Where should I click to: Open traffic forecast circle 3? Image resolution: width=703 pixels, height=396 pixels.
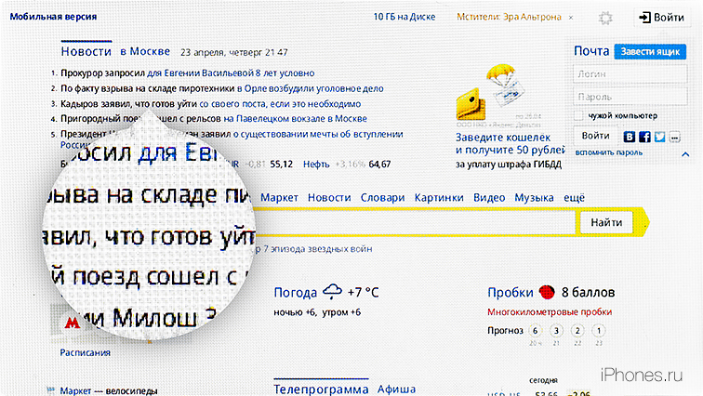click(x=556, y=331)
